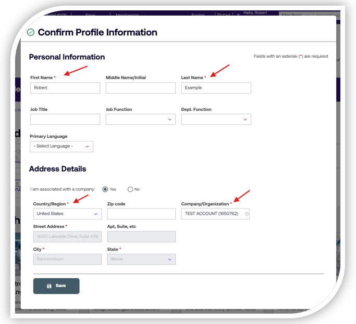
Task: Click the floppy disk icon on Save
Action: point(49,286)
